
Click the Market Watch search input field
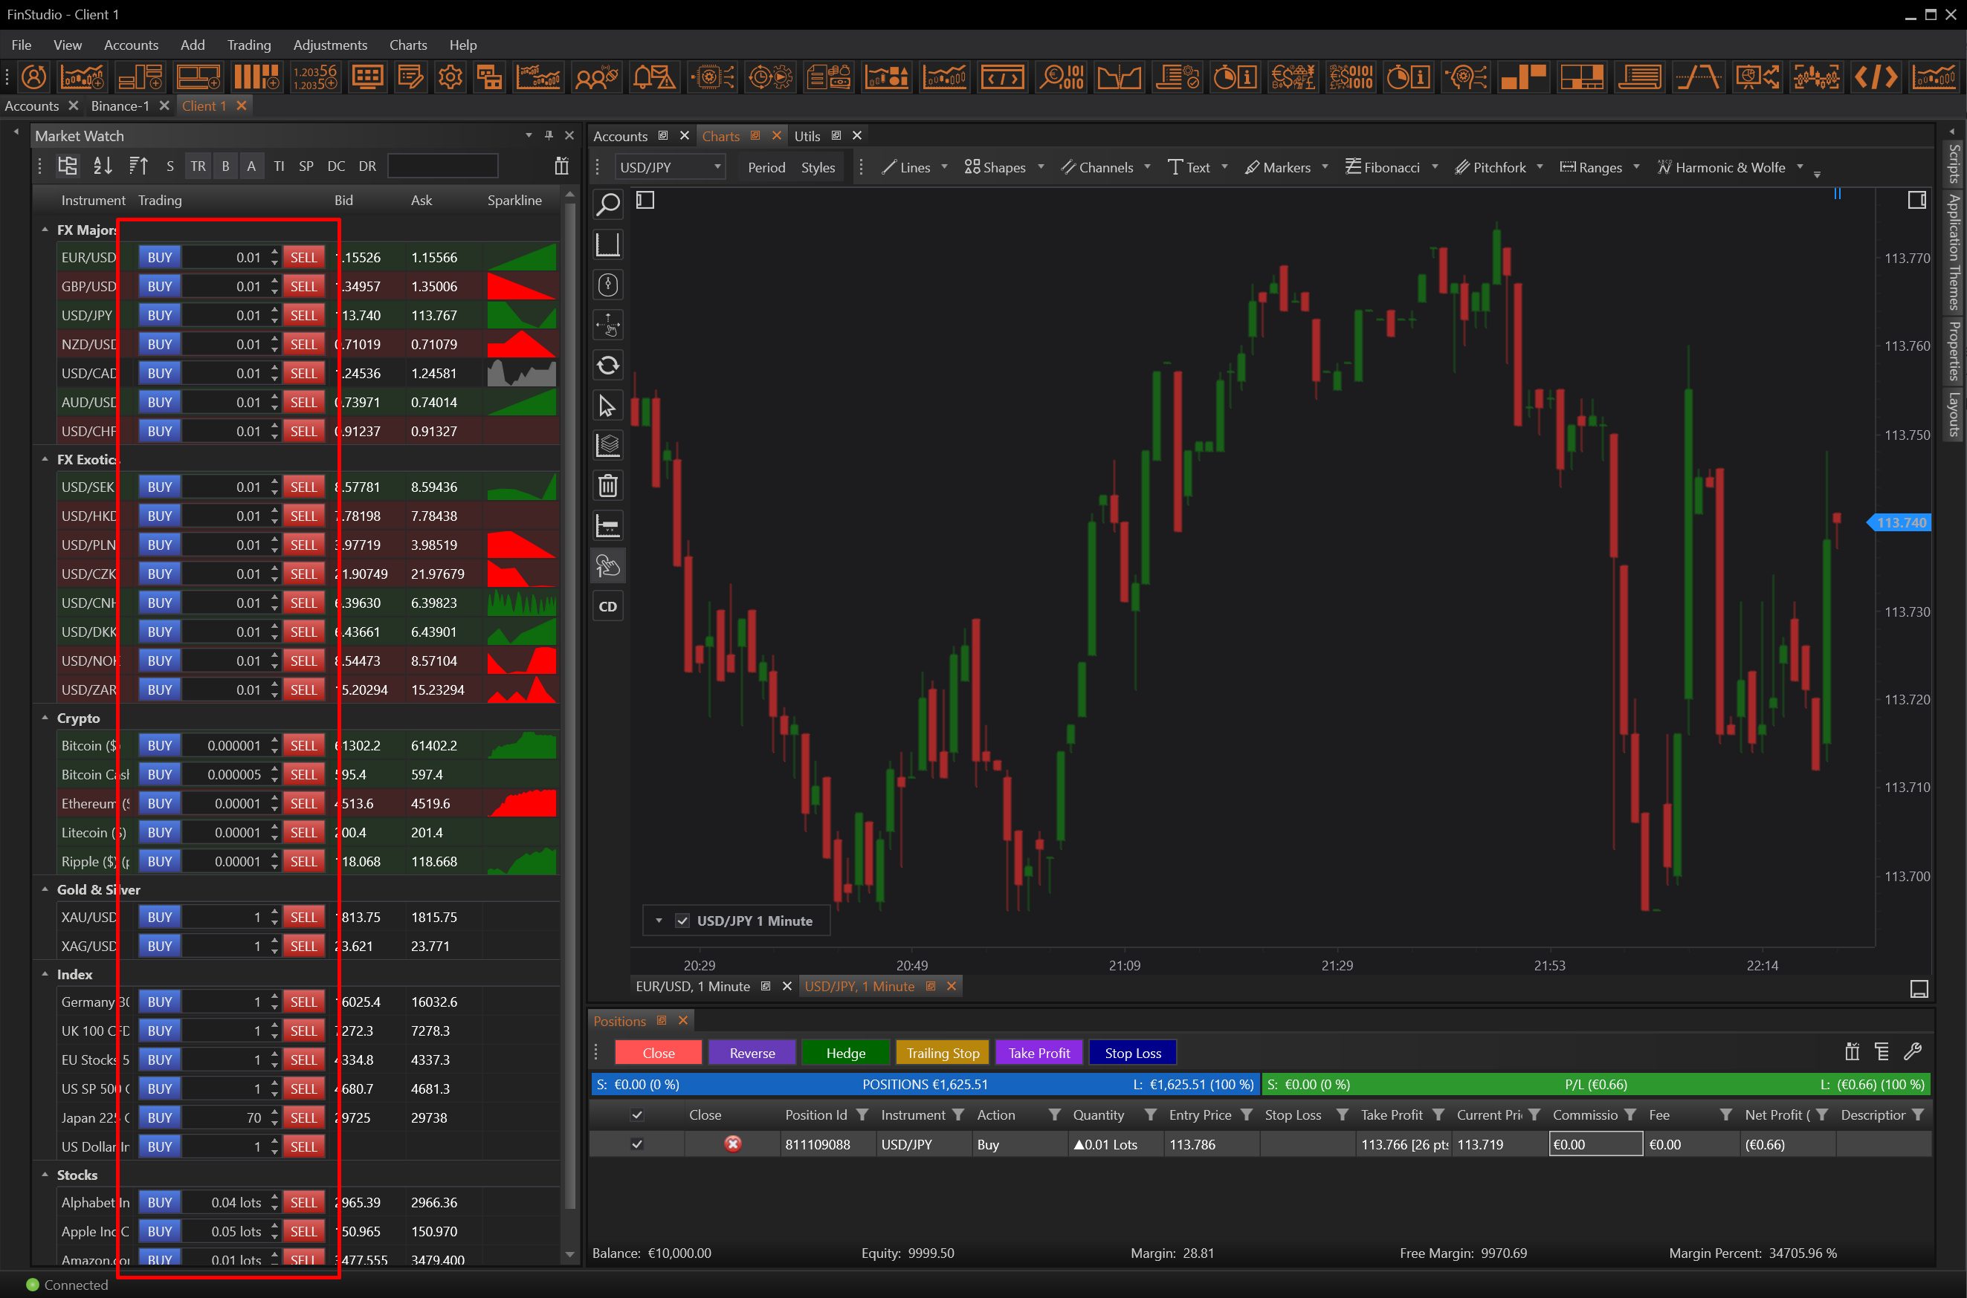(442, 166)
